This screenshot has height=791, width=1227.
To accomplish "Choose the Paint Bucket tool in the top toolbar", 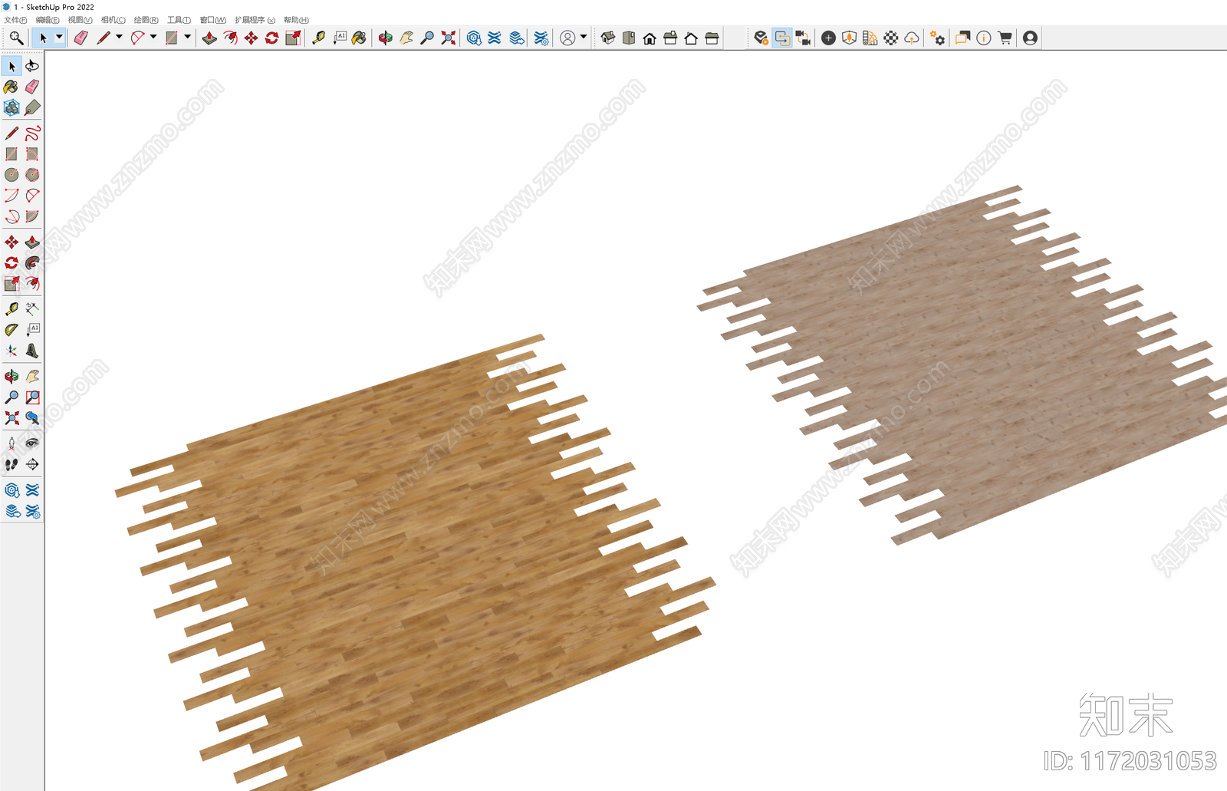I will click(359, 38).
